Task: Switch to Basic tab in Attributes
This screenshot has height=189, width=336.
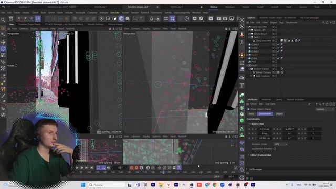Action: tap(251, 114)
